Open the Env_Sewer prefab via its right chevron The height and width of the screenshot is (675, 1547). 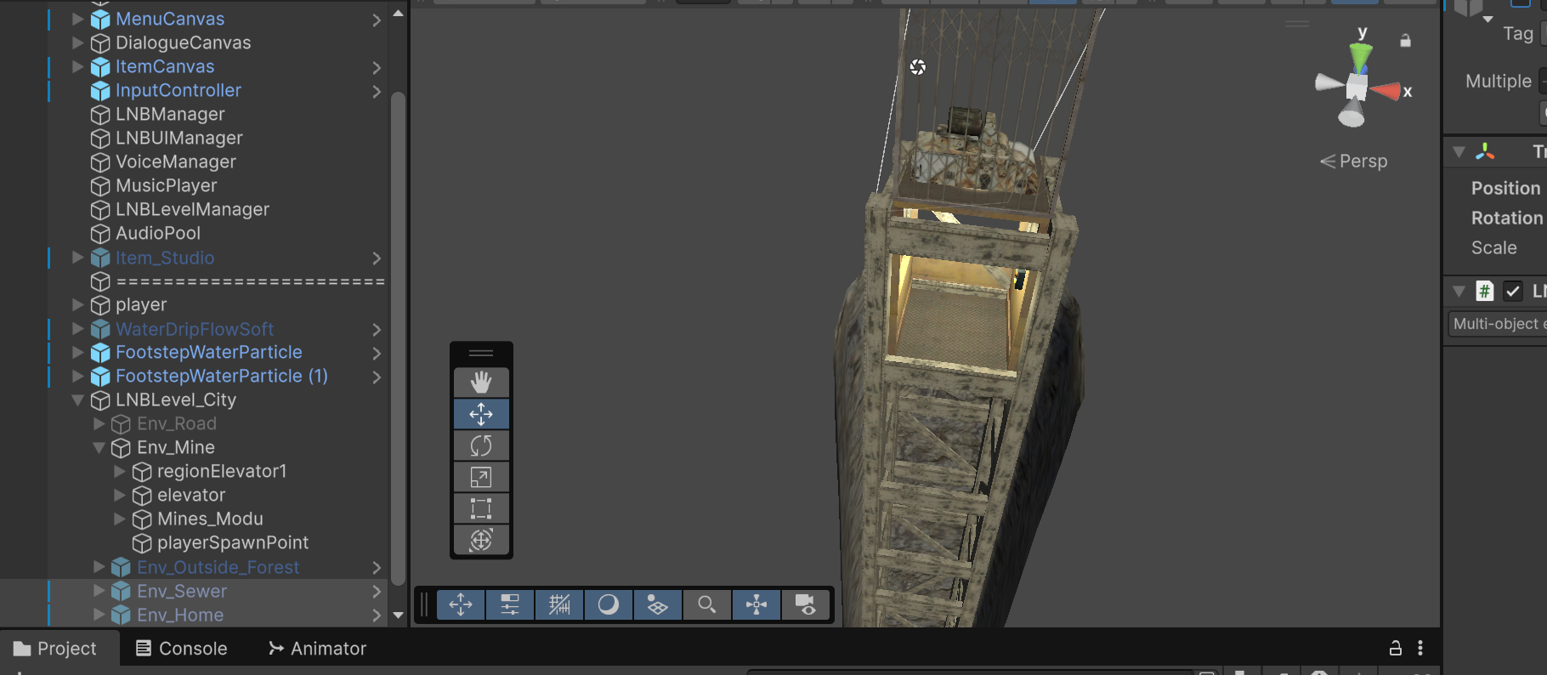tap(377, 591)
